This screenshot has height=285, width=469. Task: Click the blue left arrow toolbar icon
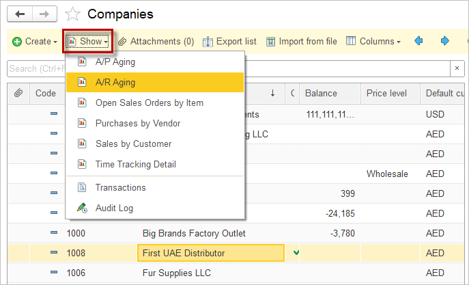tap(419, 42)
